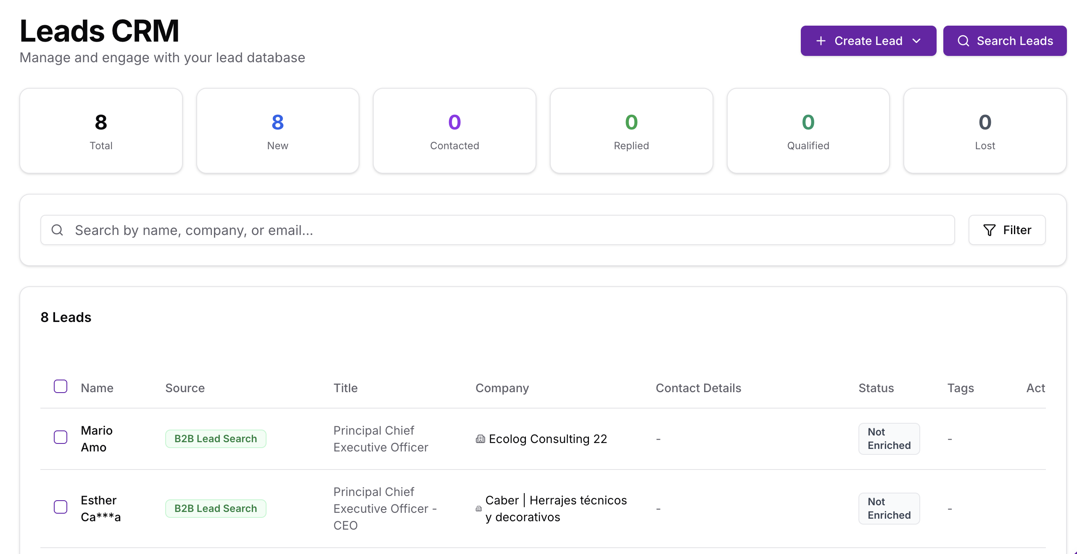Click the Search Leads button

(1005, 40)
